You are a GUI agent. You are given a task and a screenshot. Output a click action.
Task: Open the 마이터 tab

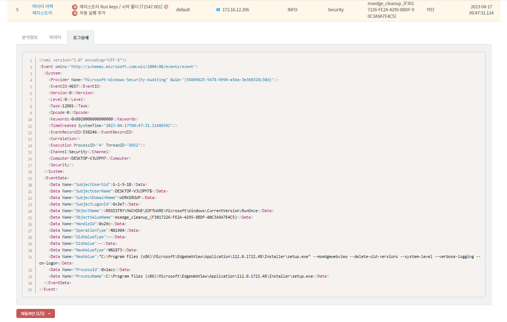click(55, 37)
